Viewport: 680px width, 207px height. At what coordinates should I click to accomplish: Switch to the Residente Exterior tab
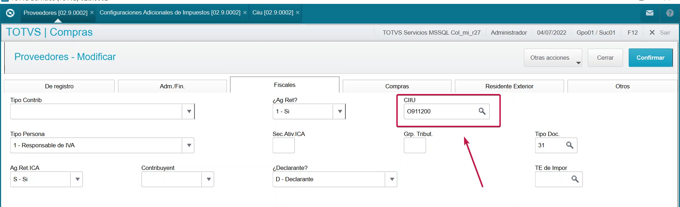(x=509, y=86)
